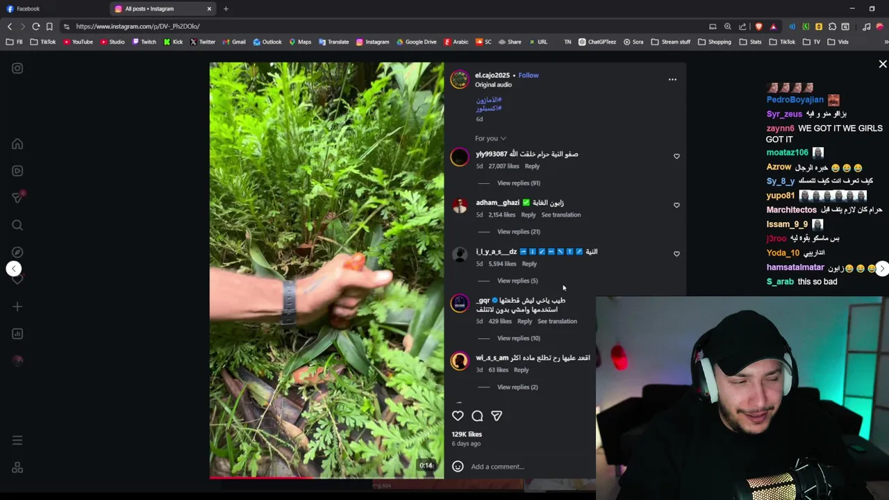Screen dimensions: 889x500
Task: Expand View replies (21)
Action: [x=519, y=231]
